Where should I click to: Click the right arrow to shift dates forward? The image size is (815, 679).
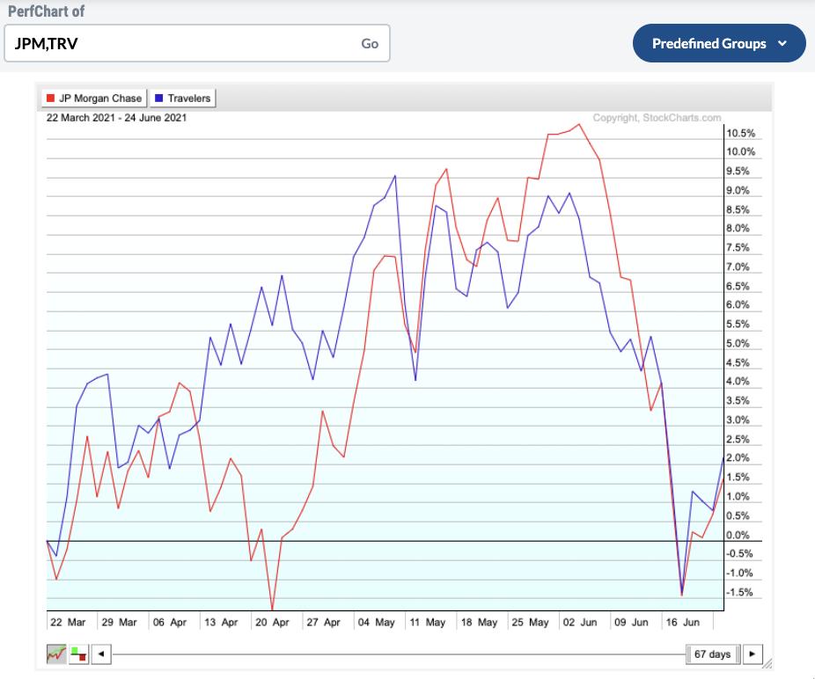[x=752, y=654]
